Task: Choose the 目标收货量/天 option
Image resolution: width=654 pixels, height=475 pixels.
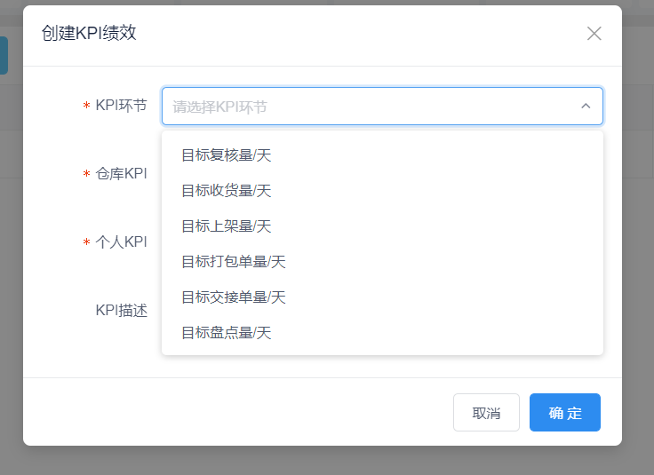Action: click(382, 191)
